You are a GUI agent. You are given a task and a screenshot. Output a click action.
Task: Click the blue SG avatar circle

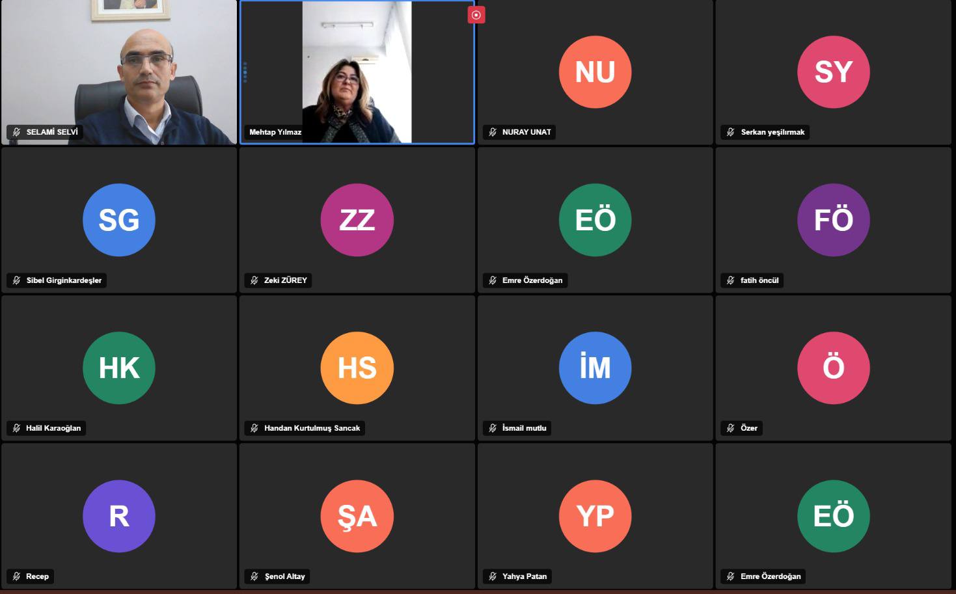[x=119, y=220]
